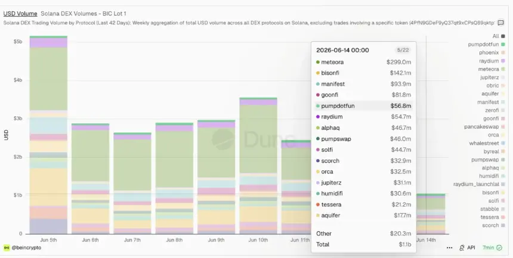Click the beincrypto avatar icon
Image resolution: width=513 pixels, height=258 pixels.
pos(7,247)
